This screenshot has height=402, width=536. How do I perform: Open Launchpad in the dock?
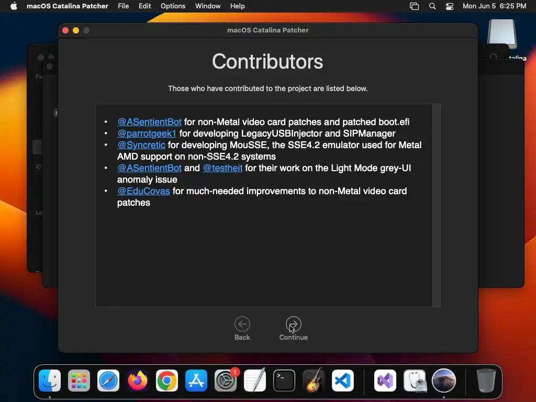tap(79, 381)
